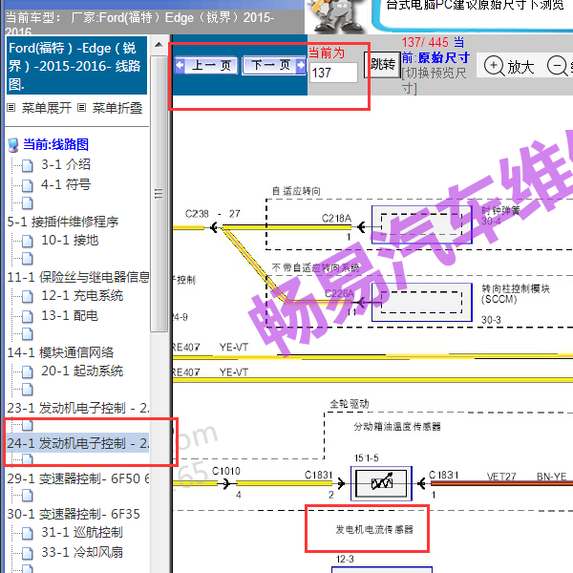Click page icon beside 20-1 起动系统
Viewport: 573px width, 573px height.
(27, 372)
